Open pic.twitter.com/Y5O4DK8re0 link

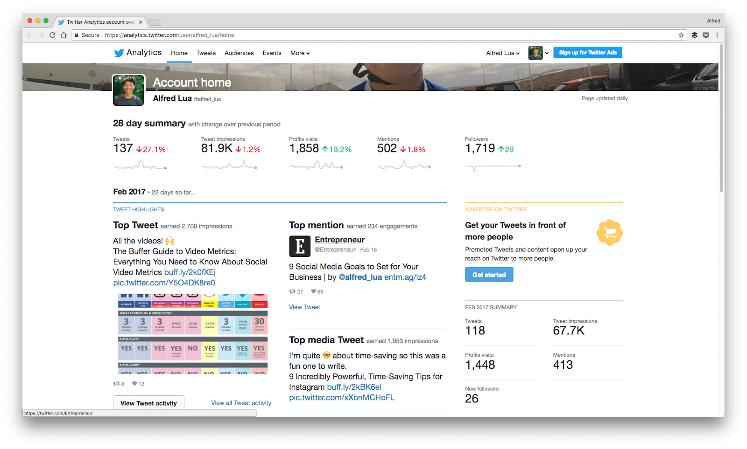point(164,283)
